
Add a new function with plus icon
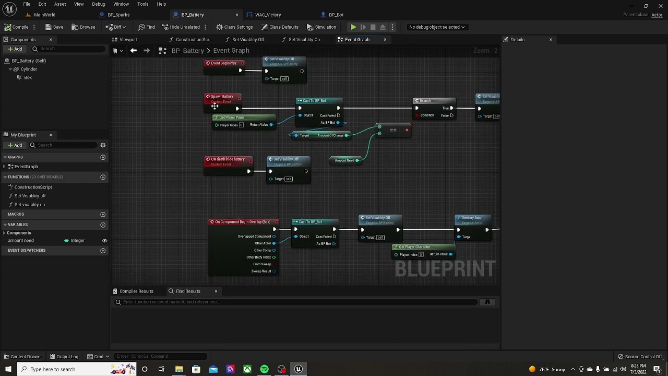pyautogui.click(x=103, y=177)
